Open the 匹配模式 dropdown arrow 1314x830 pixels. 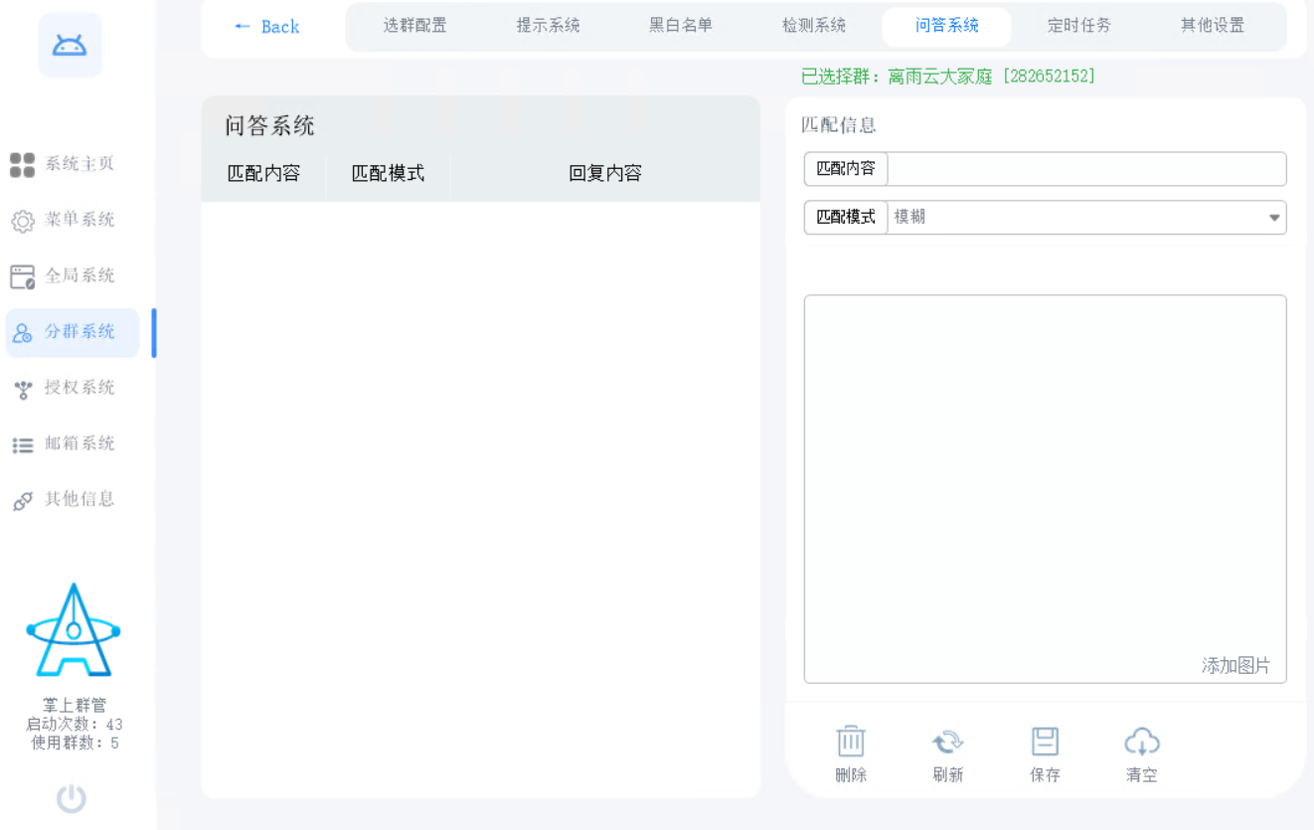click(x=1274, y=218)
